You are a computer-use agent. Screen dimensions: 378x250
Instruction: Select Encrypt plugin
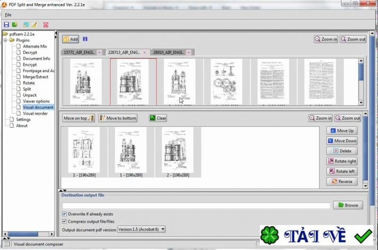[x=30, y=65]
